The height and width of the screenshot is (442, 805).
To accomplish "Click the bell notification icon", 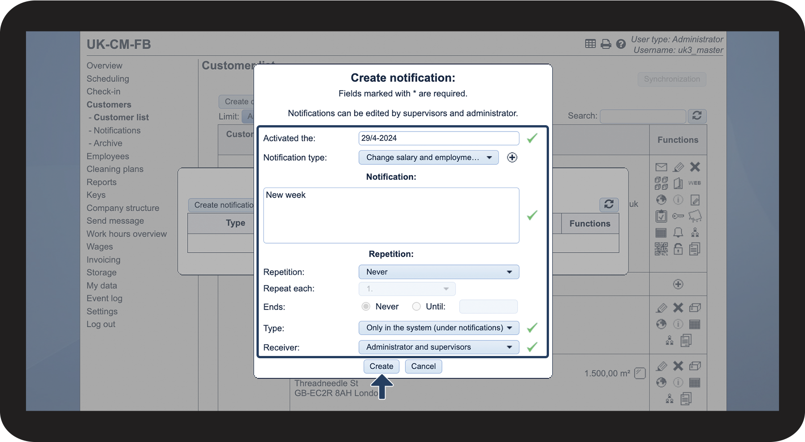I will (x=678, y=233).
